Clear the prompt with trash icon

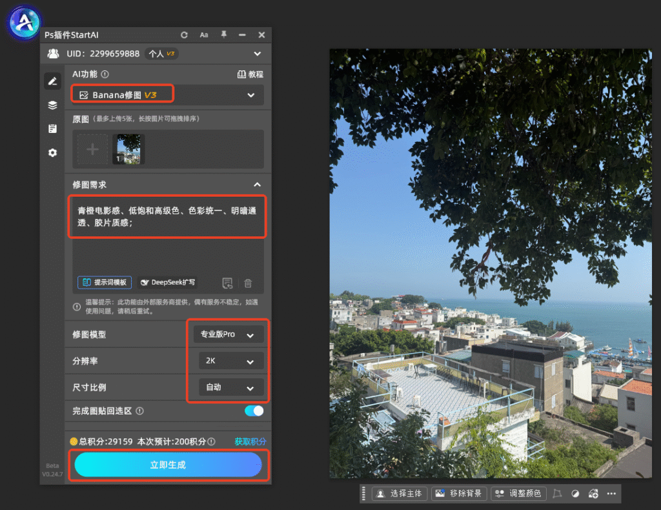tap(248, 283)
